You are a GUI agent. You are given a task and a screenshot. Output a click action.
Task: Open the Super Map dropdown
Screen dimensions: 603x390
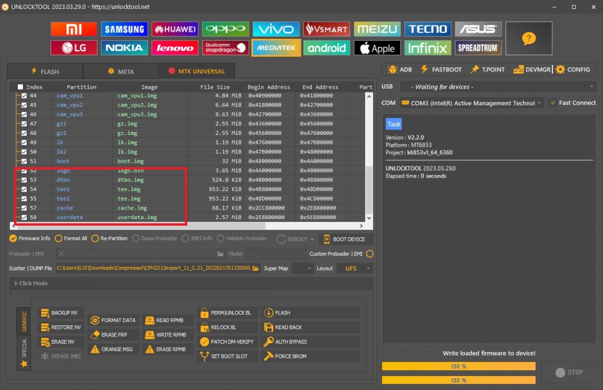point(303,269)
